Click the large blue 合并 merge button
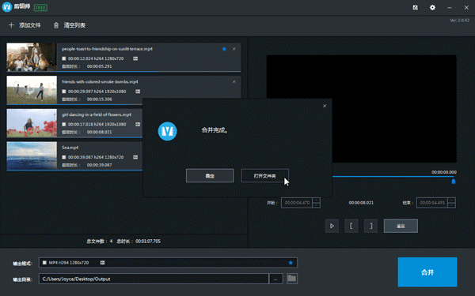The image size is (475, 296). 427,272
